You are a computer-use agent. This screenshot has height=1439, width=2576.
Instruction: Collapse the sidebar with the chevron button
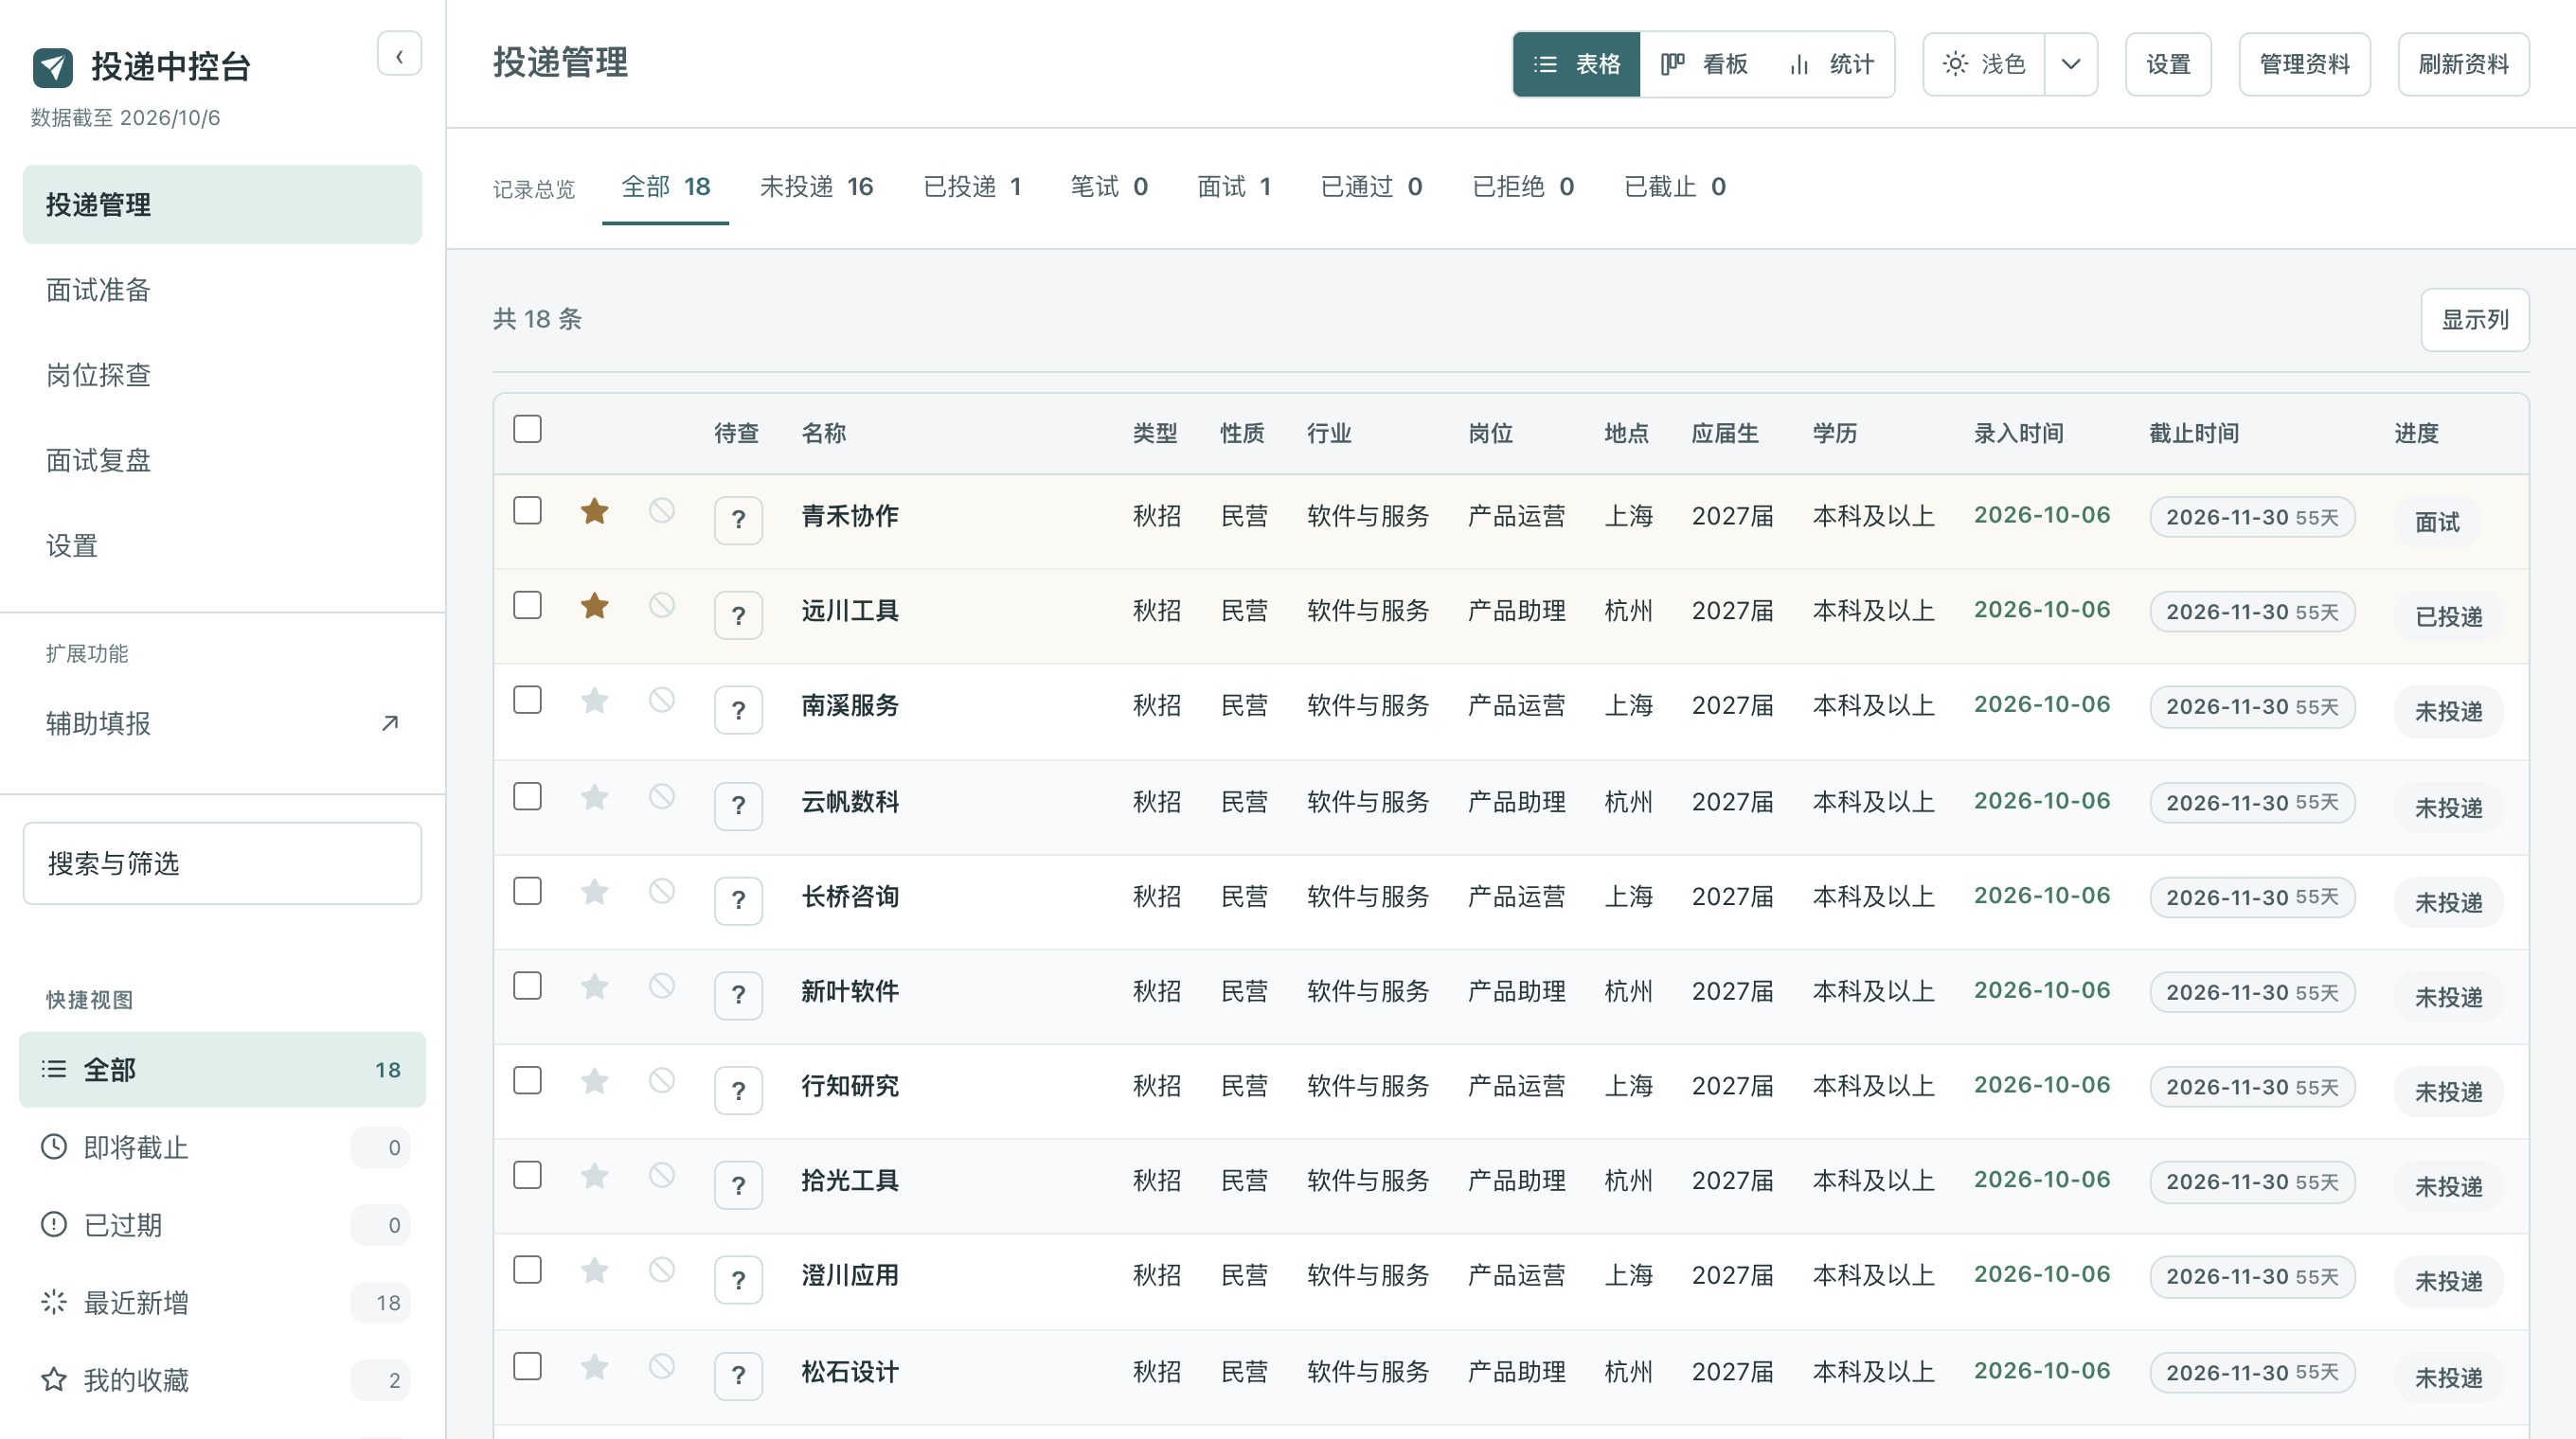click(x=399, y=55)
